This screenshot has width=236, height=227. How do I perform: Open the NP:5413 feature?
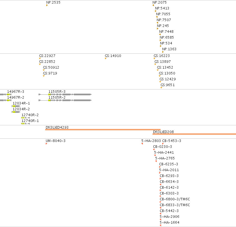click(162, 8)
